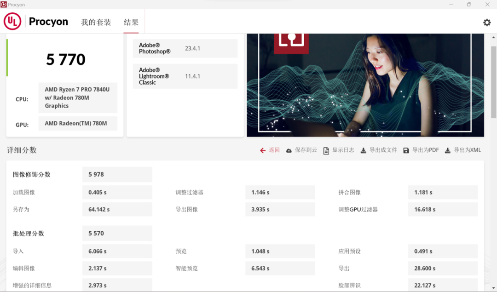Click the 调整过滤器 value 1.146 s

click(280, 192)
